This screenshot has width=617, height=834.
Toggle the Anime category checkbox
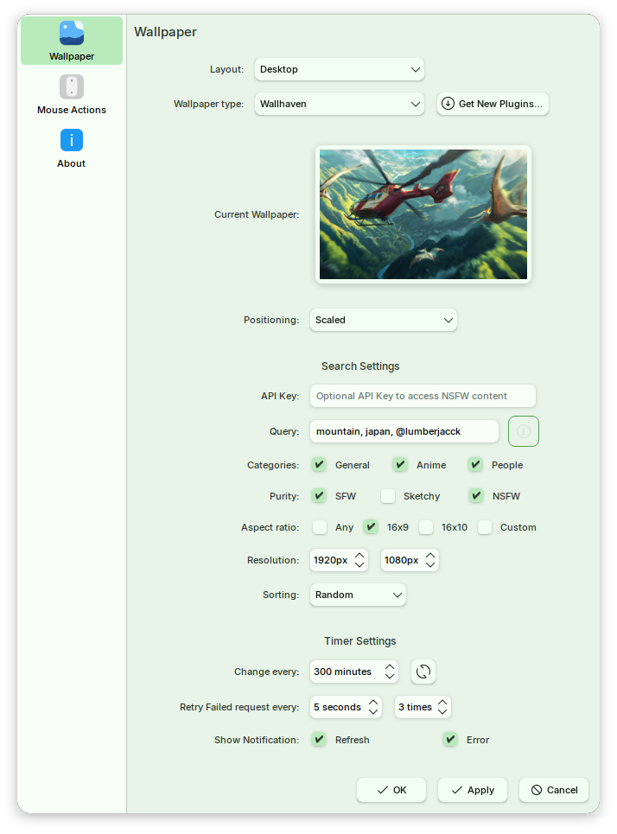click(x=400, y=465)
